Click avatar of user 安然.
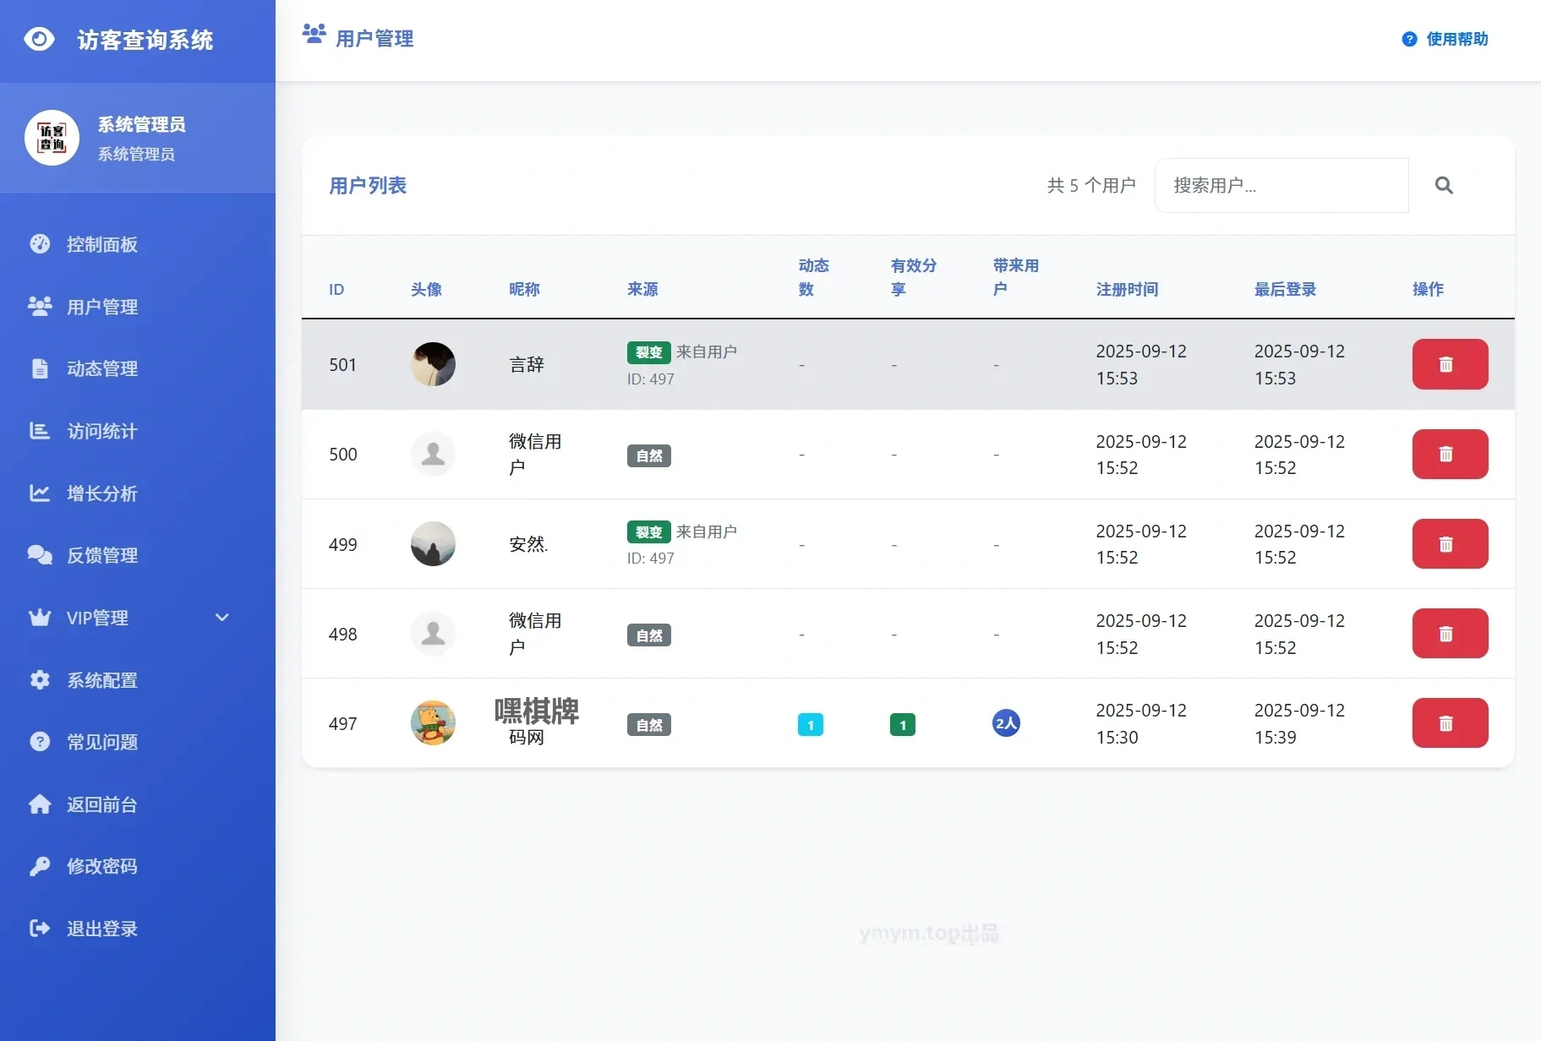The width and height of the screenshot is (1541, 1041). (x=433, y=543)
